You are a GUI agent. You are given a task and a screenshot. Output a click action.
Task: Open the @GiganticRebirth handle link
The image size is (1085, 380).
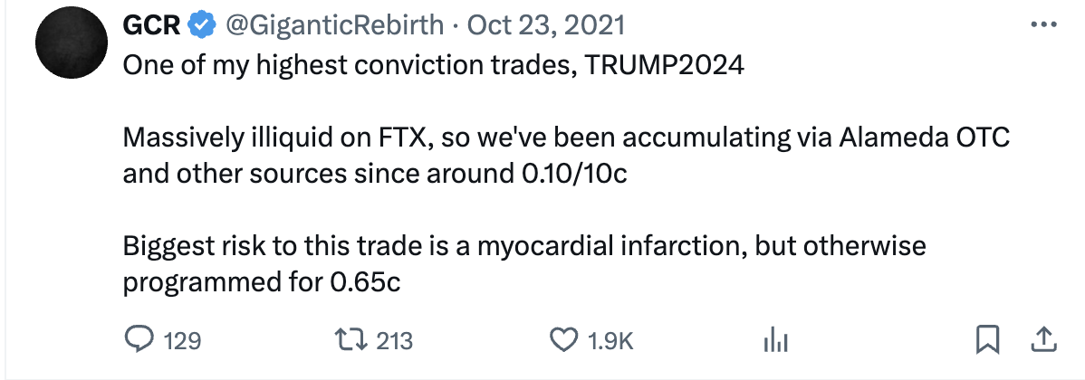(x=331, y=25)
